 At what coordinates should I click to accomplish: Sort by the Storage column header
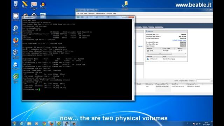(154, 48)
